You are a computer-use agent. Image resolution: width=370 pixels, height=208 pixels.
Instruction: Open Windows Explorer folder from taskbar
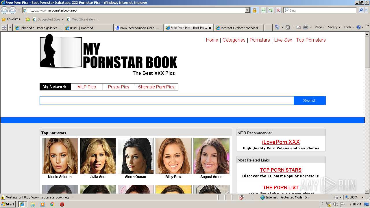[33, 204]
